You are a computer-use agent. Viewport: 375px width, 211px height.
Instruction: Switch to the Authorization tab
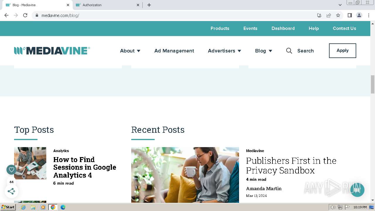[107, 5]
